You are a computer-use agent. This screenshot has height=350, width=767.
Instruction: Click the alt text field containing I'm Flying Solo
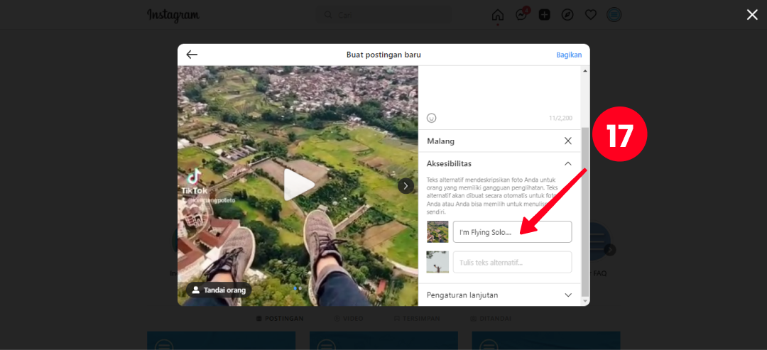point(512,231)
